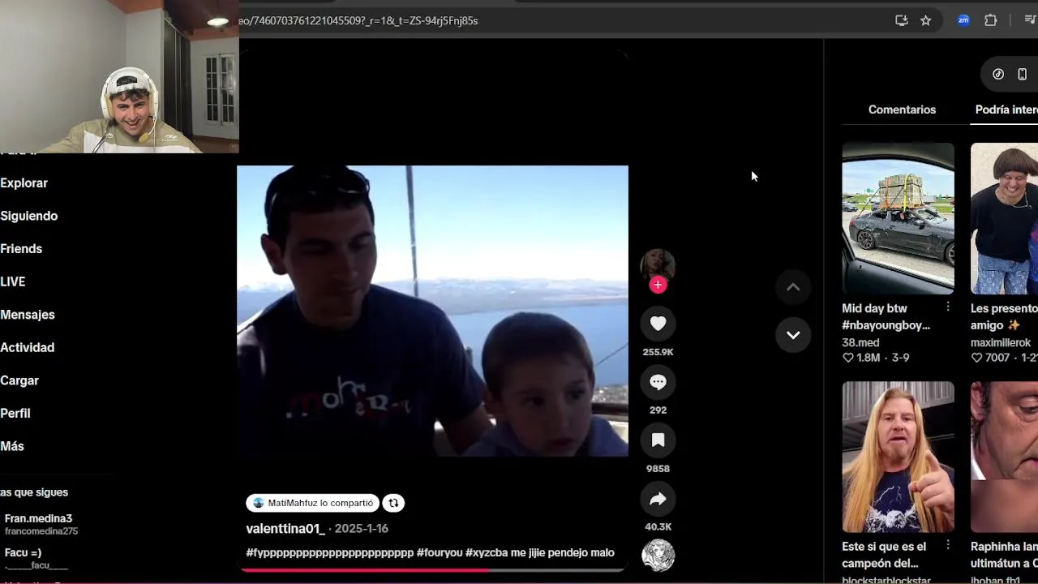
Task: Open options menu for Este si que es video
Action: pyautogui.click(x=947, y=546)
